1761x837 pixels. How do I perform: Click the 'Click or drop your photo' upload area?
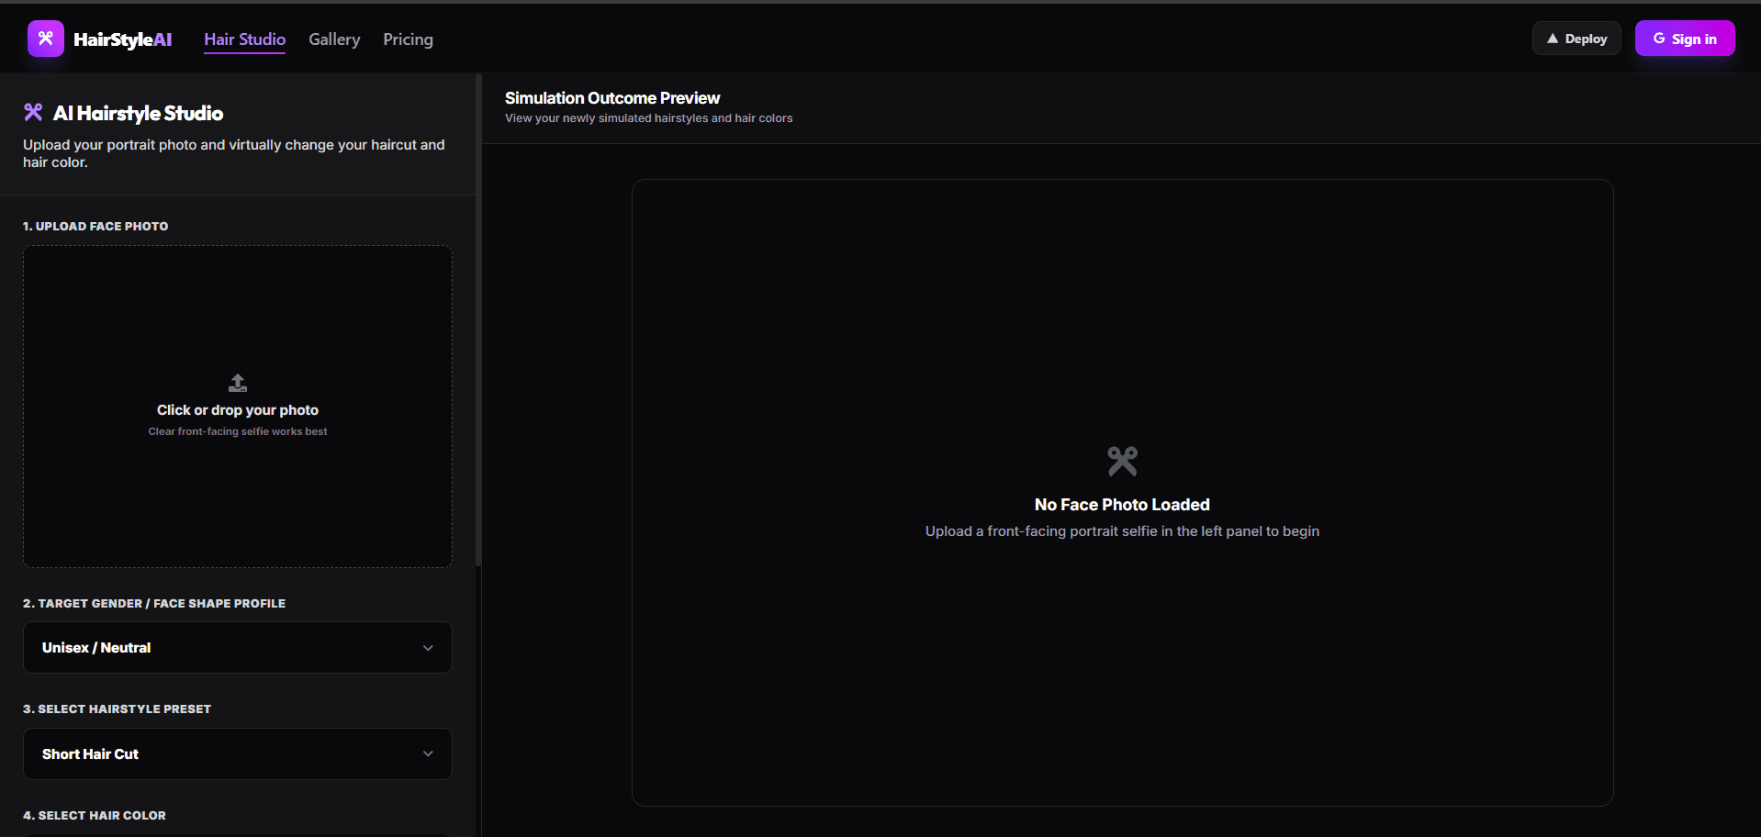click(x=238, y=406)
